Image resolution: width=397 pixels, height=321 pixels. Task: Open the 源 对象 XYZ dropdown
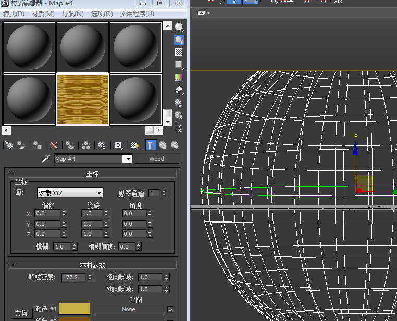tap(70, 193)
